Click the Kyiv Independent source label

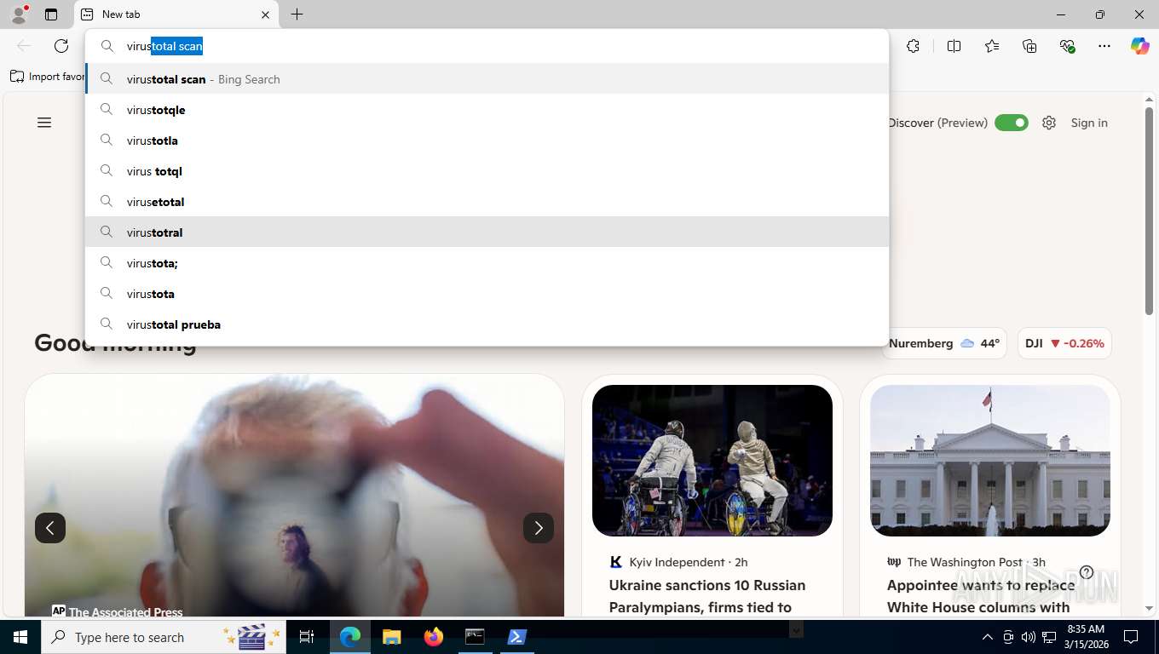pos(678,562)
